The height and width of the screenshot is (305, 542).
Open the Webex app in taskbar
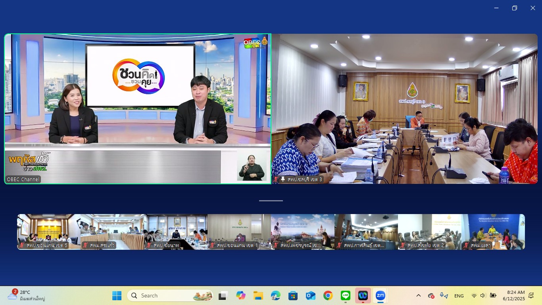pos(363,295)
